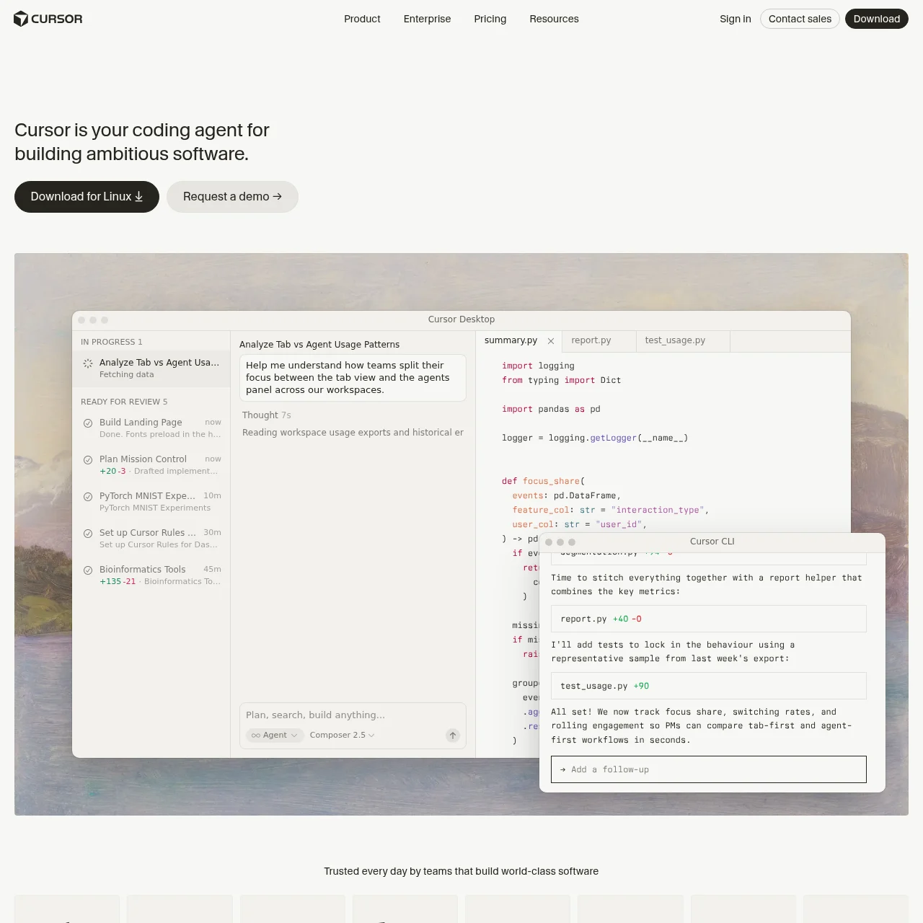Click the Add a follow-up input in Cursor CLI
923x923 pixels.
[x=709, y=769]
